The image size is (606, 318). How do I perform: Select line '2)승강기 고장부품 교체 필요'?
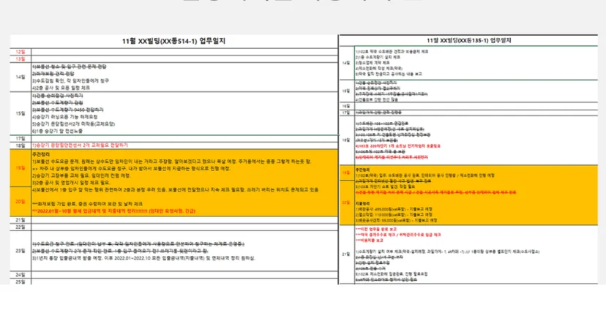pos(81,175)
